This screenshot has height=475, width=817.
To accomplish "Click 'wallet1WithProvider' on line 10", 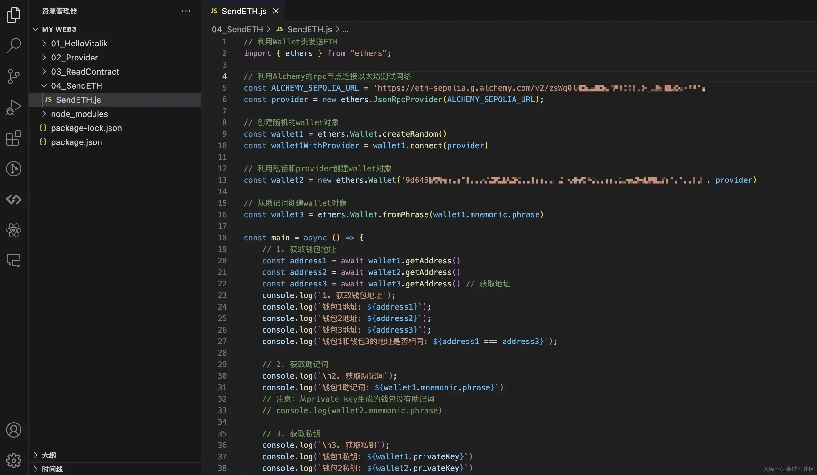I will click(x=315, y=146).
